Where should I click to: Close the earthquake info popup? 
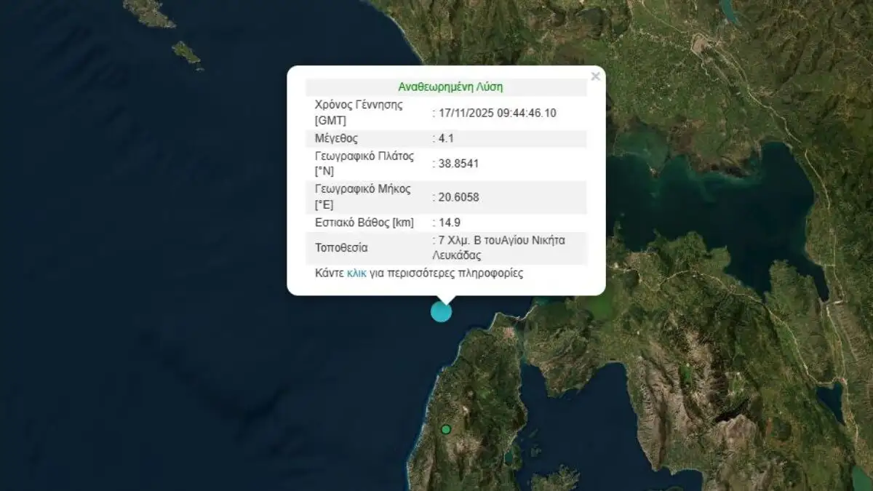coord(595,76)
